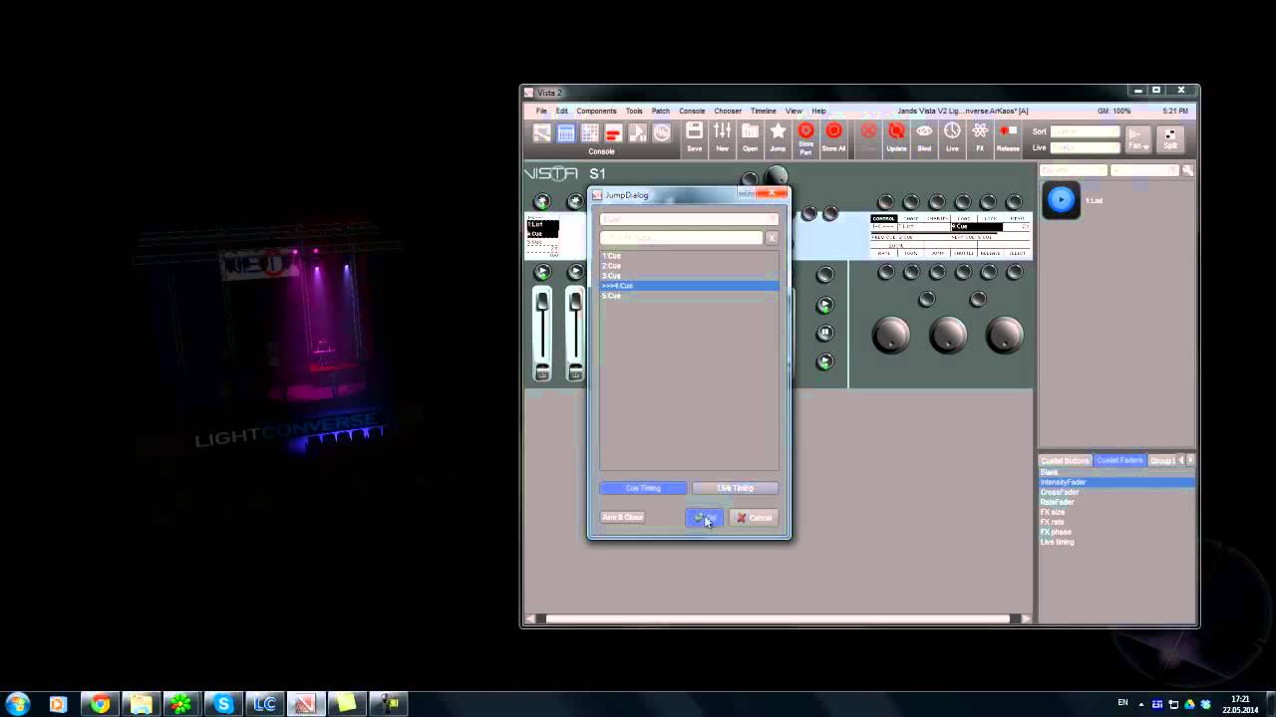Select the highlighted >>>4:Cue row

click(689, 286)
